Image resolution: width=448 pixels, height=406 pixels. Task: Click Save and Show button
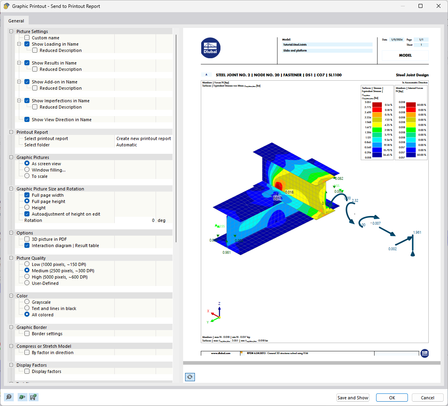pos(353,398)
